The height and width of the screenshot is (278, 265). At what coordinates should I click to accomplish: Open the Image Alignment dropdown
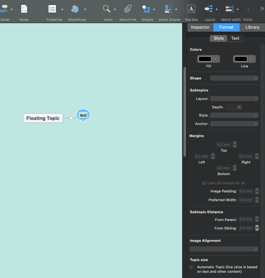(224, 249)
